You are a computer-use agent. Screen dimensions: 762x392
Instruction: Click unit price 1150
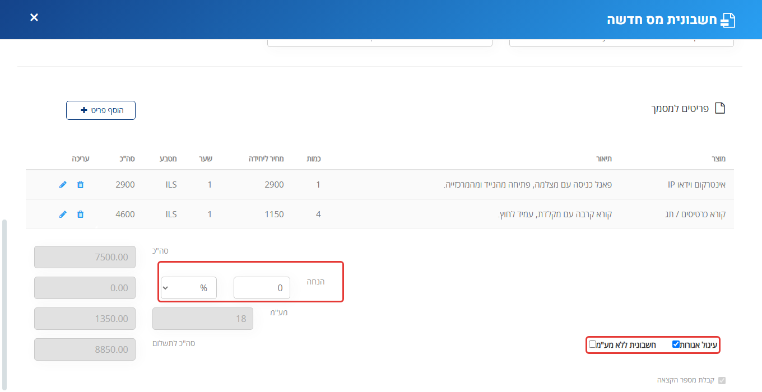[275, 214]
